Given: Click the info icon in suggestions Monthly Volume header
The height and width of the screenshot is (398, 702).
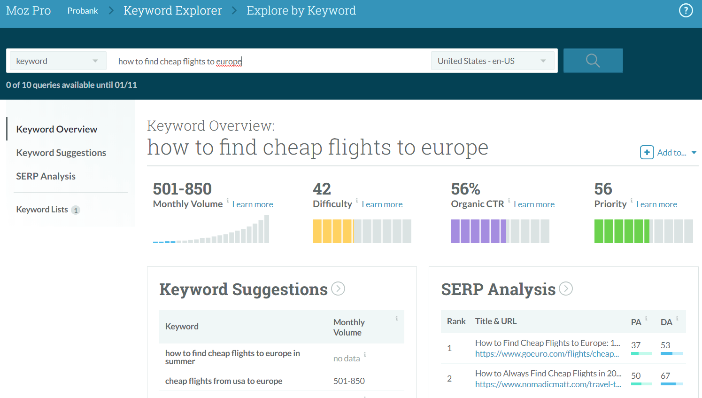Looking at the screenshot, I should pyautogui.click(x=397, y=318).
